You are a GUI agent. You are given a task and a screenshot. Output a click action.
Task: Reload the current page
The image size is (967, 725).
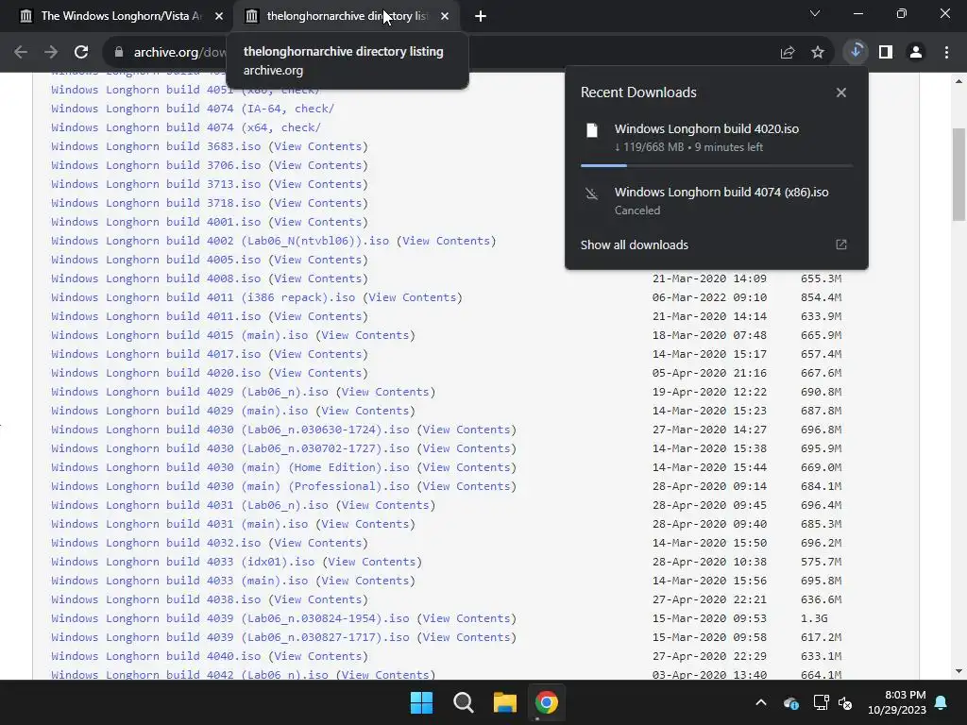point(81,53)
